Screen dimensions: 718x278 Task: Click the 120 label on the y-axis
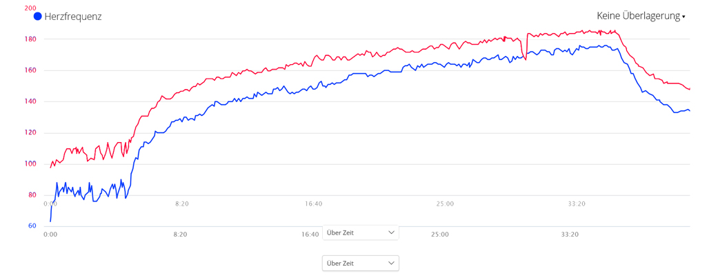[x=30, y=132]
